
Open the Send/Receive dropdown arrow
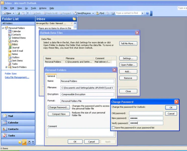pyautogui.click(x=93, y=13)
